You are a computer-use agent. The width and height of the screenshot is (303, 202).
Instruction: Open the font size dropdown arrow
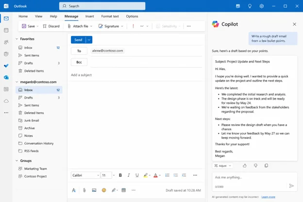[x=114, y=175]
